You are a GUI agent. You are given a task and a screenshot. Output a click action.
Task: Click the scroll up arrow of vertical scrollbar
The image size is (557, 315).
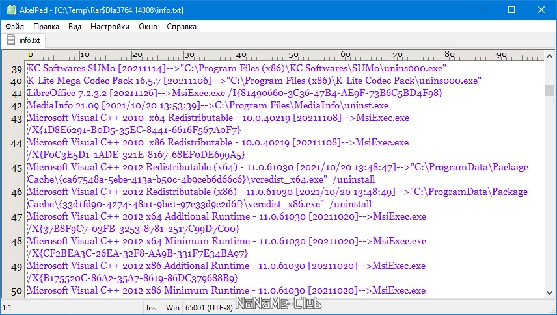[x=549, y=56]
